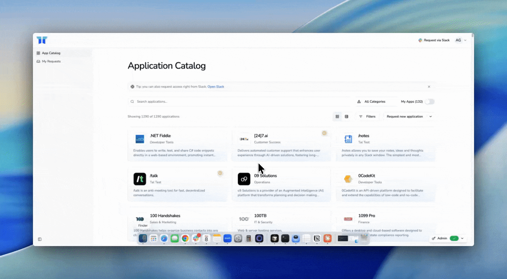The height and width of the screenshot is (279, 507).
Task: Click the Developer Tools label under .NET Fiddle
Action: pos(162,142)
